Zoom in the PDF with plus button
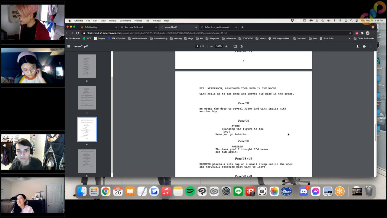 [226, 46]
